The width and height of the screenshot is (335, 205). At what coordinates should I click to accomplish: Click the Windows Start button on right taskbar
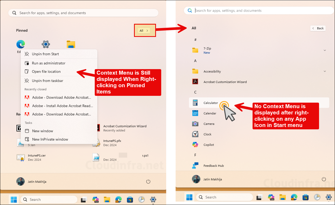point(189,197)
